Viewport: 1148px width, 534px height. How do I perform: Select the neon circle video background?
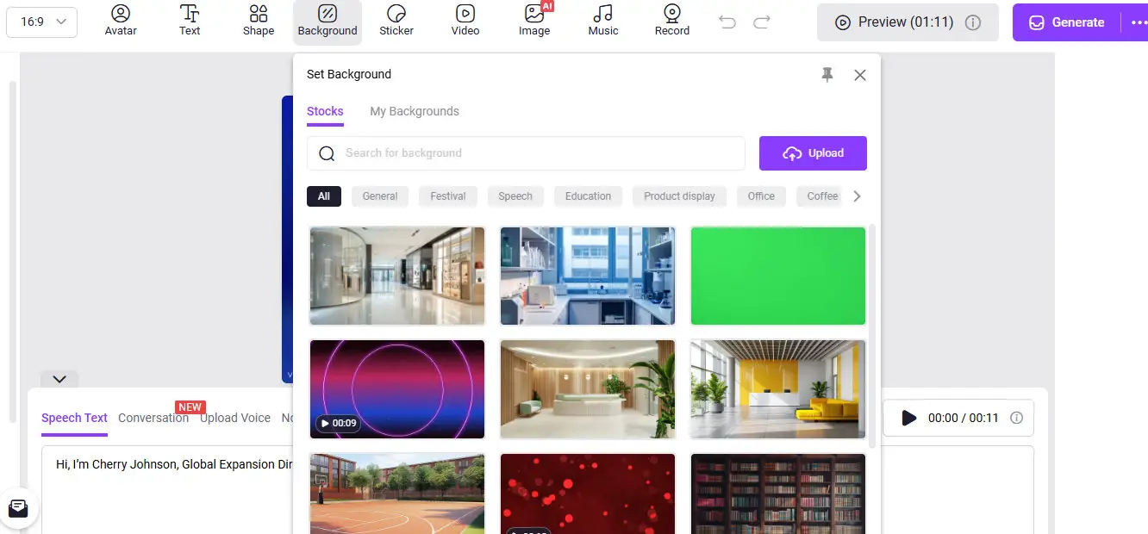coord(397,388)
